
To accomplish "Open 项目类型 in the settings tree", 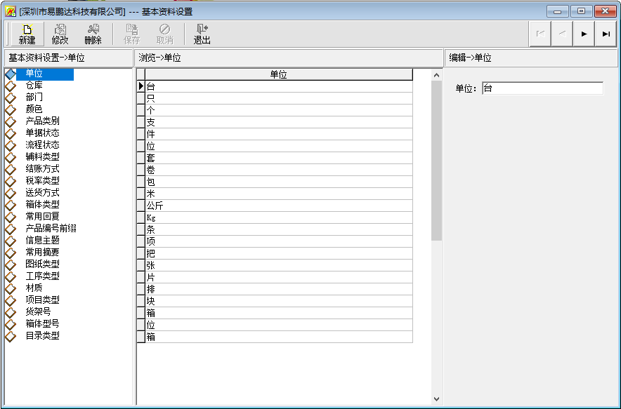I will (x=42, y=300).
